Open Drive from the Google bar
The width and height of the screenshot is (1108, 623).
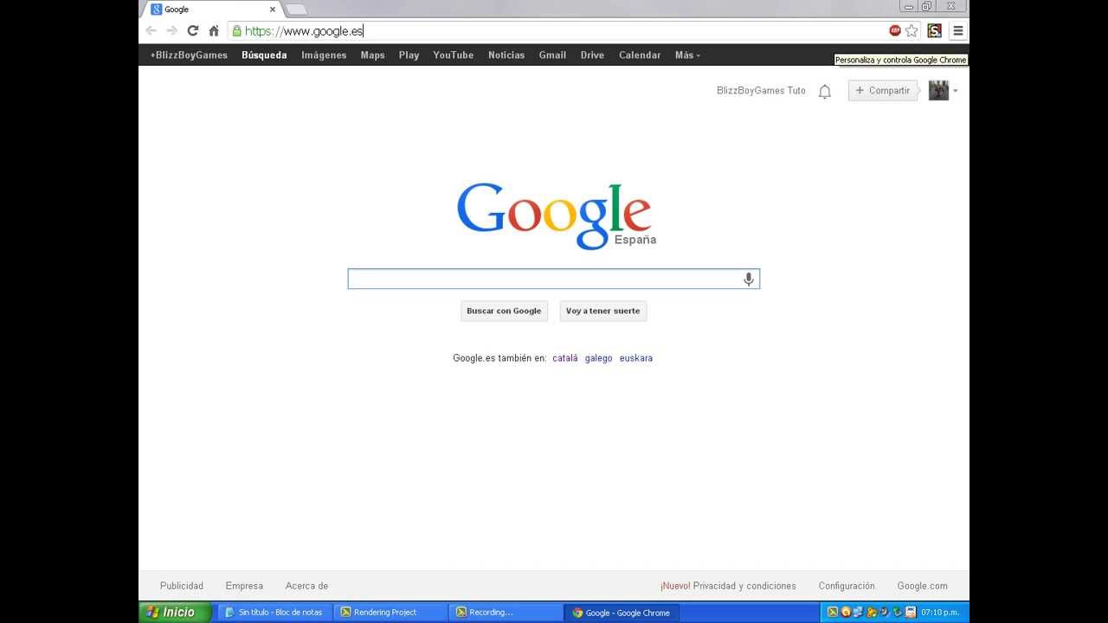click(592, 55)
